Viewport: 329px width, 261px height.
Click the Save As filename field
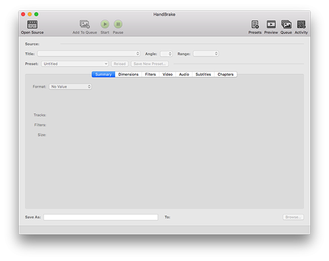[x=101, y=217]
